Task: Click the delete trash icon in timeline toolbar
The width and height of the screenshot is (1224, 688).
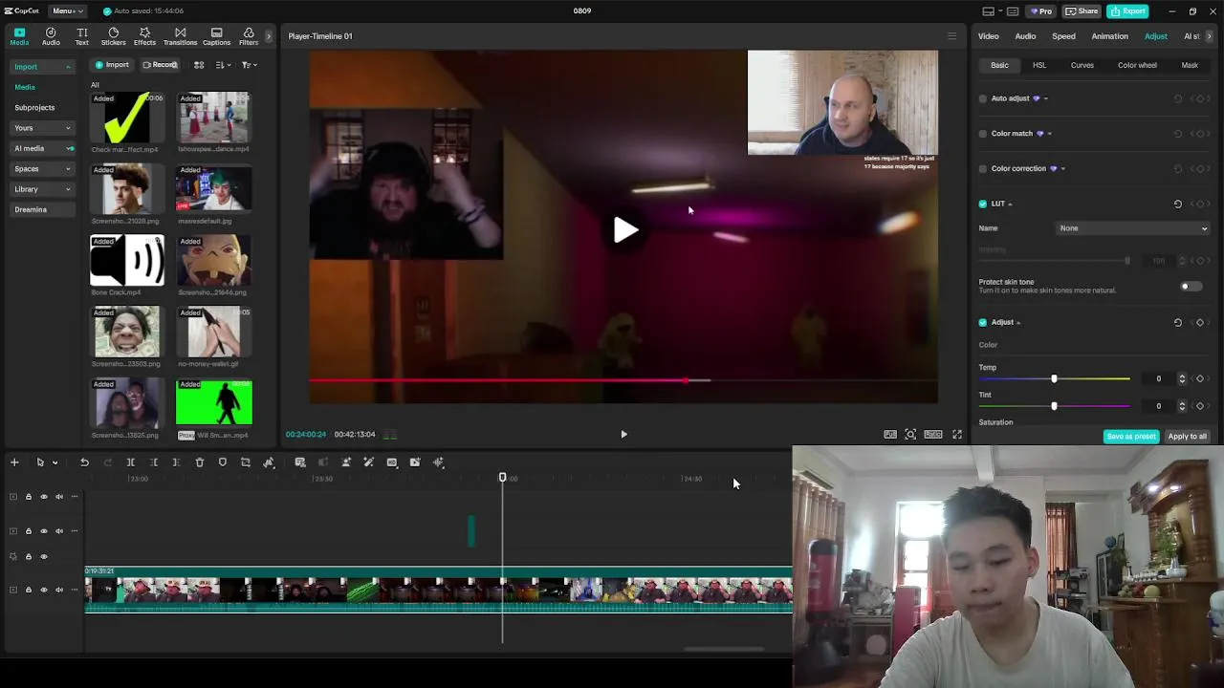Action: click(200, 462)
